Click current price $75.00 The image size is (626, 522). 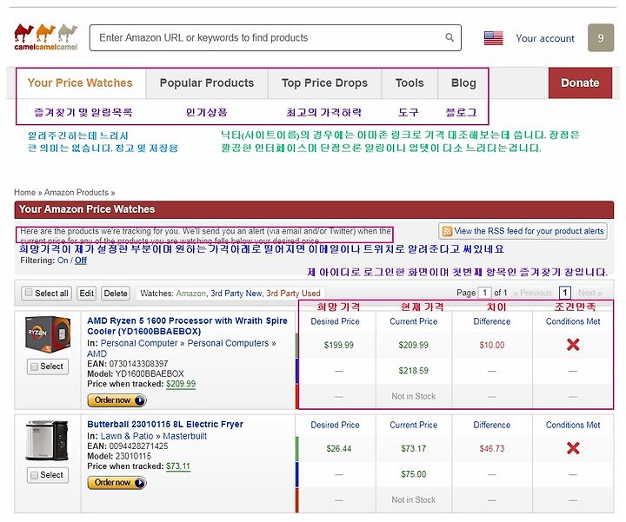[x=413, y=474]
